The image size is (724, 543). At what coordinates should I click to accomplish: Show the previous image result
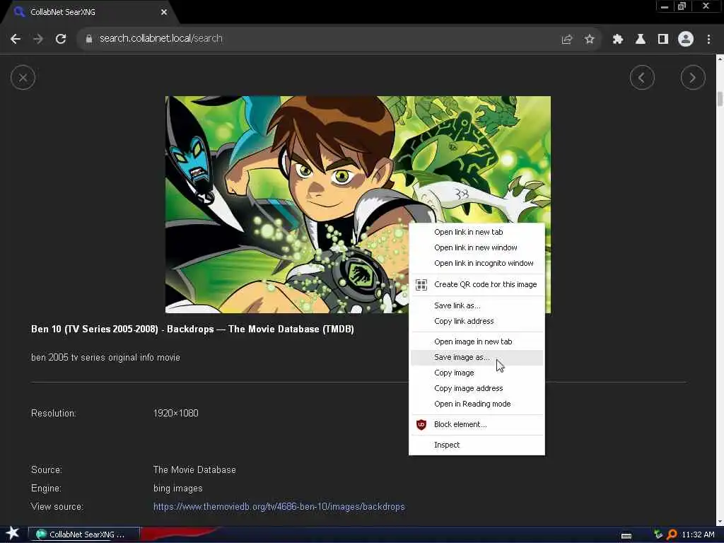tap(642, 78)
